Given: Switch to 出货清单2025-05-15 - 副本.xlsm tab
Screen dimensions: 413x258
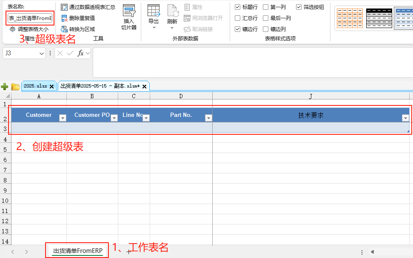Looking at the screenshot, I should (100, 86).
